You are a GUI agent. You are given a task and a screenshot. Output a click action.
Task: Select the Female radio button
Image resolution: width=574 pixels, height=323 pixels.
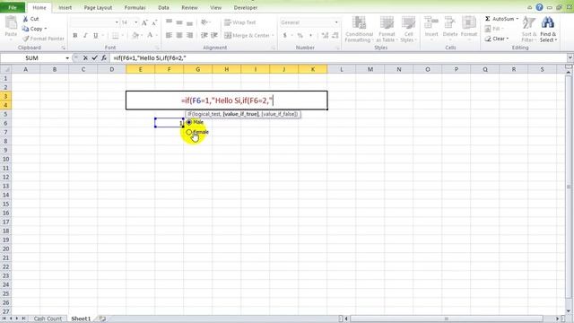coord(189,132)
